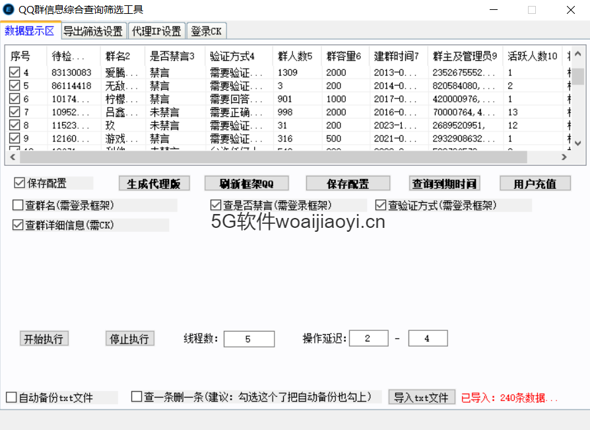The width and height of the screenshot is (590, 430).
Task: Click 建群时间7 column header
Action: click(x=399, y=56)
